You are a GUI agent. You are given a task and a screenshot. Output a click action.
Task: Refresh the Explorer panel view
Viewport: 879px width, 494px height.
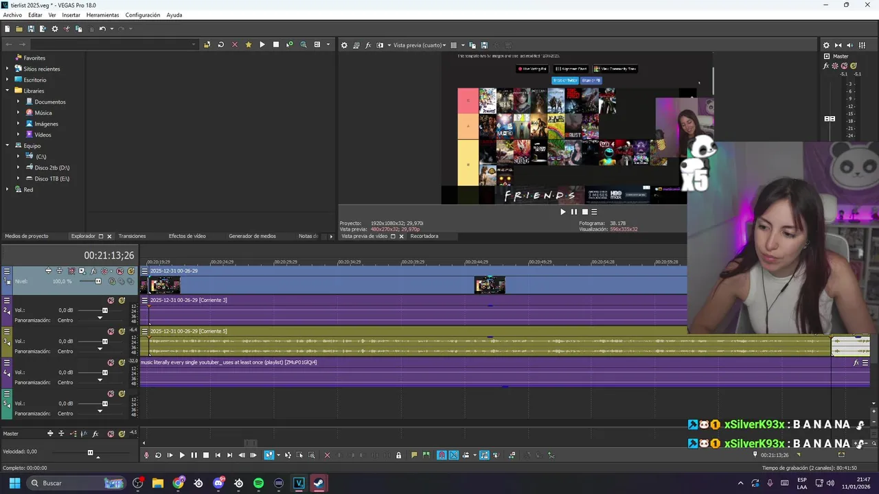pos(220,45)
